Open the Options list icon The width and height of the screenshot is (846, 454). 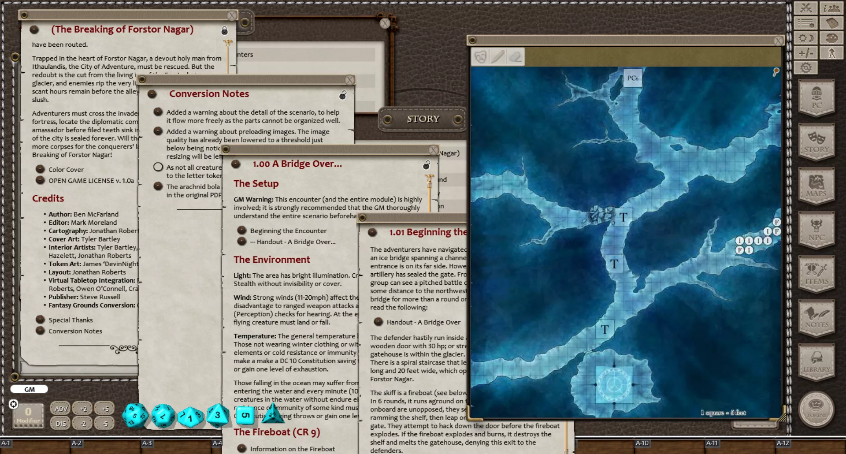pos(806,23)
